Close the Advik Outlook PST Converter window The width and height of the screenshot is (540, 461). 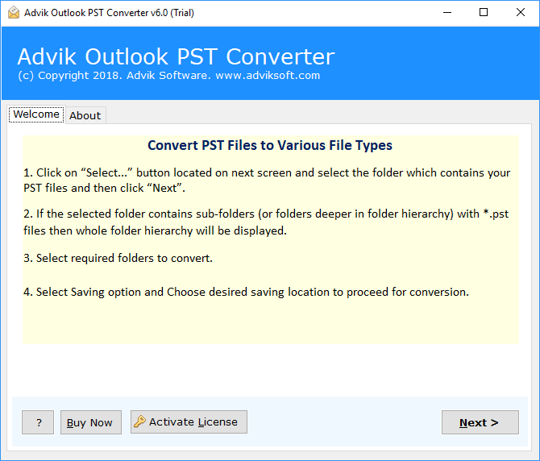[521, 13]
